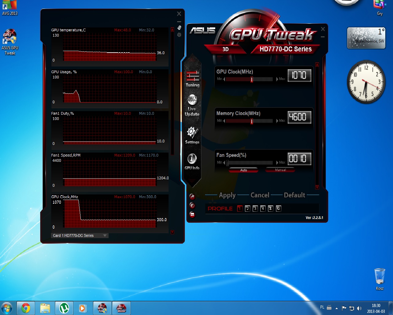This screenshot has height=315, width=393.
Task: Open the media player from the taskbar
Action: (x=83, y=308)
